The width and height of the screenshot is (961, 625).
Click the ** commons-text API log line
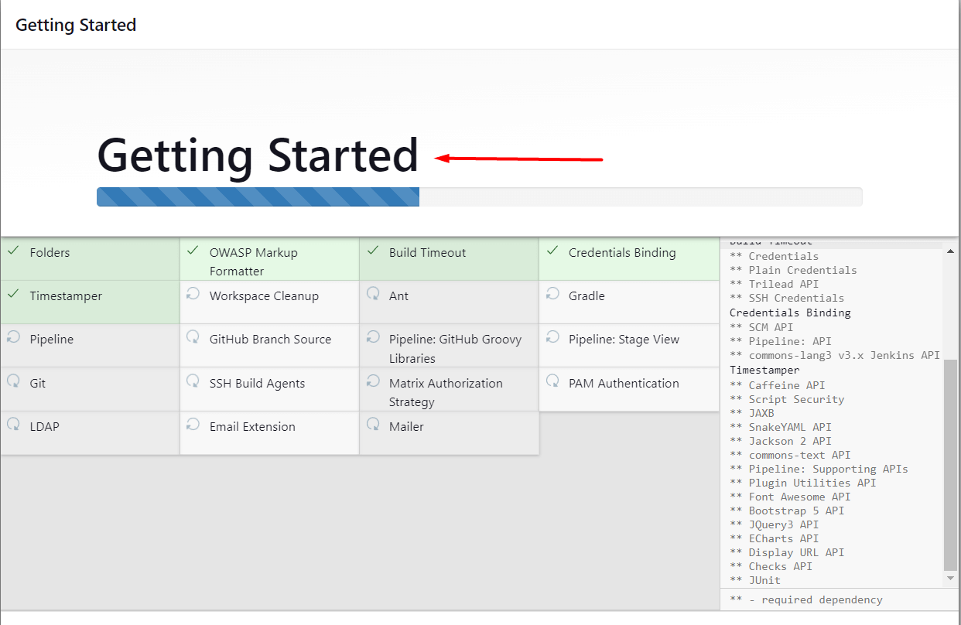coord(790,456)
